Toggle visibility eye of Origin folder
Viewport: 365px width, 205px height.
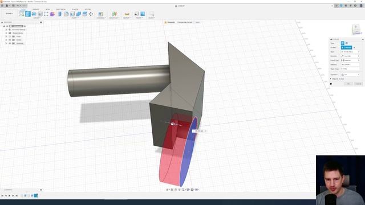click(x=10, y=36)
